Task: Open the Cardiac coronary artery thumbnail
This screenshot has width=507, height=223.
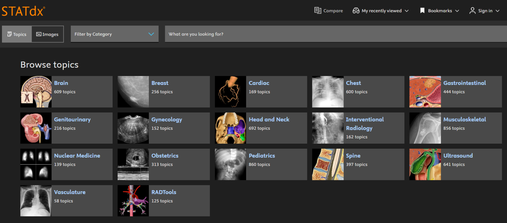Action: coord(230,92)
